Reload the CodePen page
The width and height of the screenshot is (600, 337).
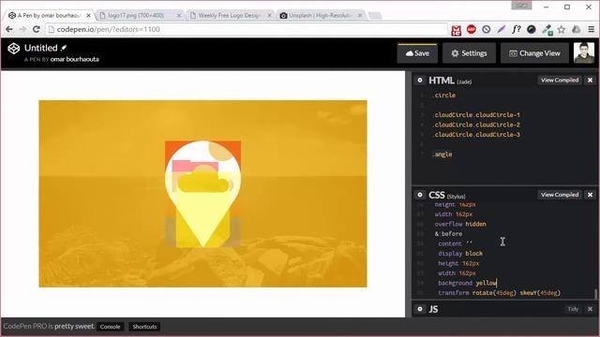coord(37,29)
